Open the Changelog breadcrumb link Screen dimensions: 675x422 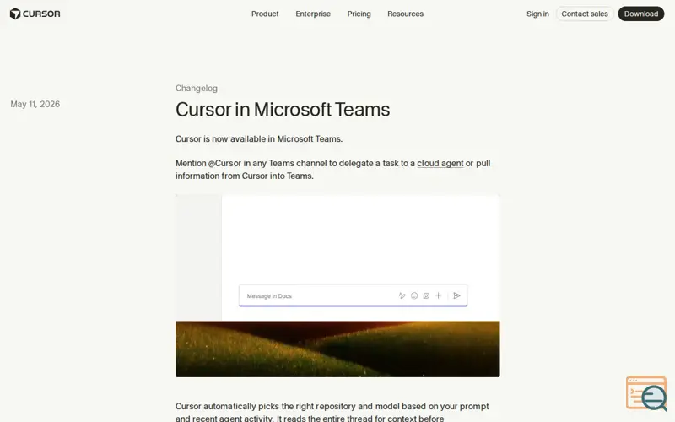(197, 89)
